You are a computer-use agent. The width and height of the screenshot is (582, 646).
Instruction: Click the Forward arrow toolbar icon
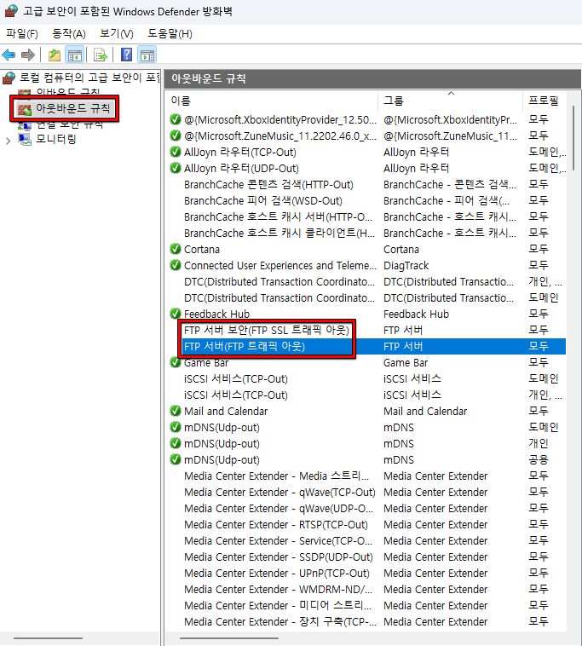pos(27,55)
